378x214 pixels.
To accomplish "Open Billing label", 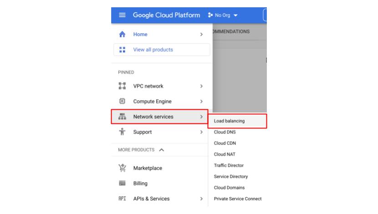I will pyautogui.click(x=140, y=183).
